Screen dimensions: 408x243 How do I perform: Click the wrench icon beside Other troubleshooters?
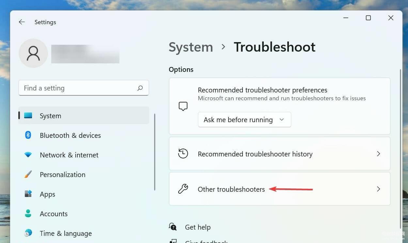click(x=183, y=189)
